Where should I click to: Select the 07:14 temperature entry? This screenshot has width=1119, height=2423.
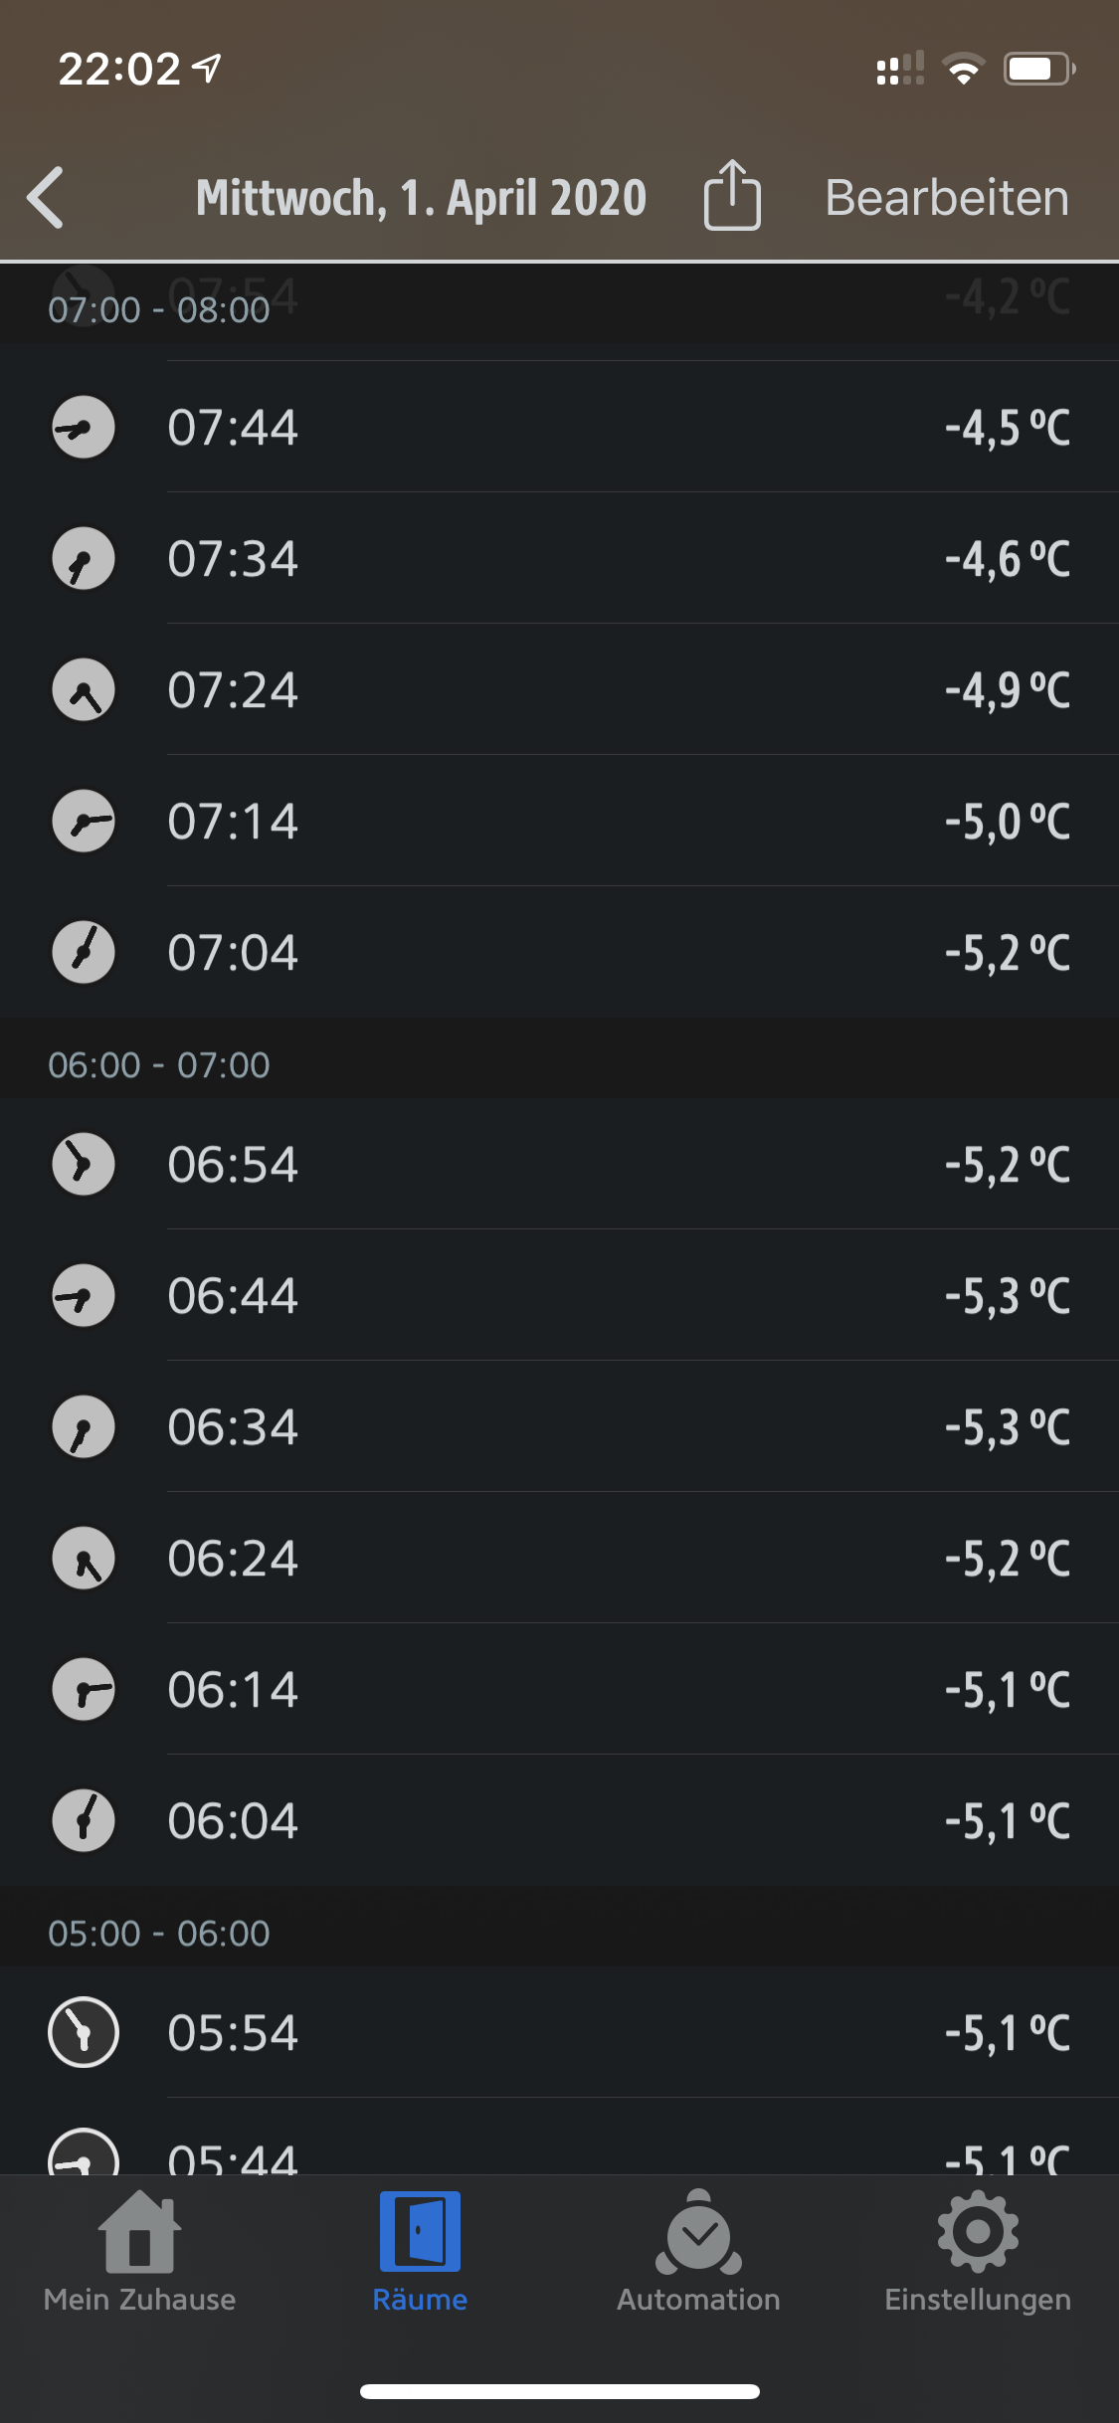pyautogui.click(x=597, y=822)
